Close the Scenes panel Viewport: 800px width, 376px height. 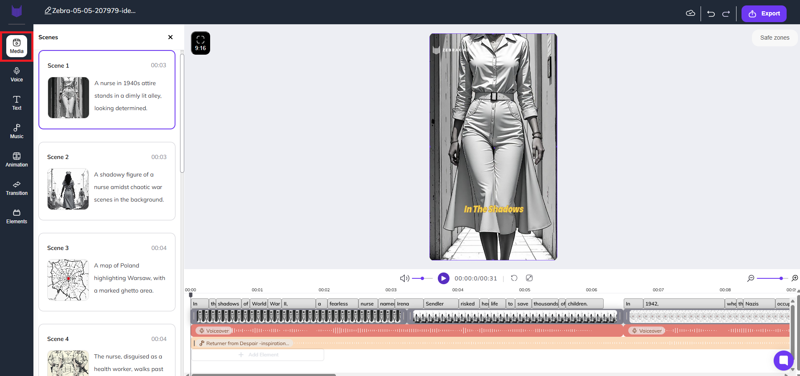coord(170,37)
